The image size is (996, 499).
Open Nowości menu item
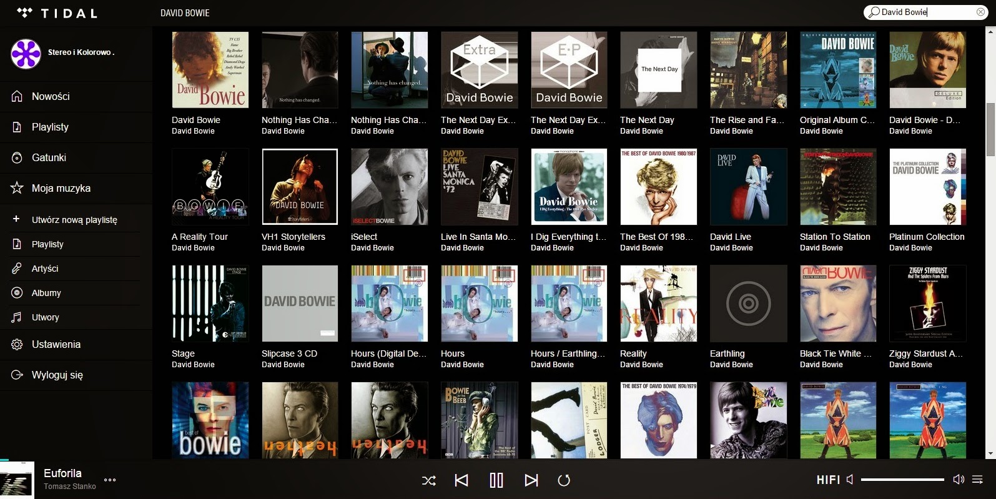(51, 96)
